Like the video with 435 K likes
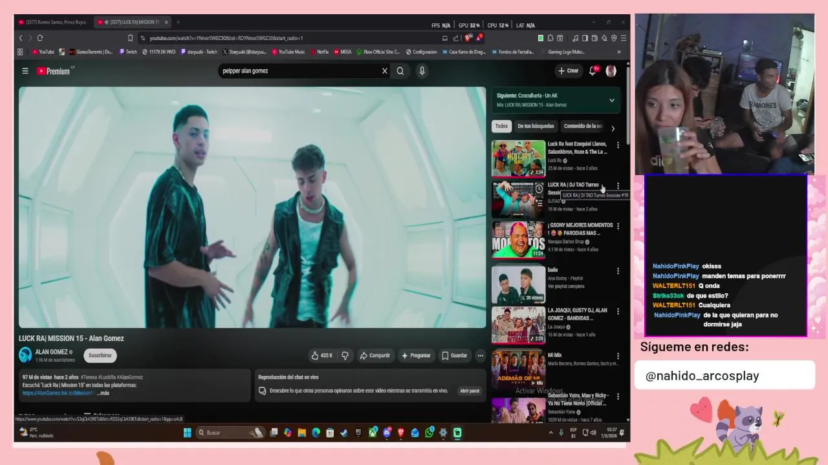Viewport: 828px width, 465px height. pos(321,355)
